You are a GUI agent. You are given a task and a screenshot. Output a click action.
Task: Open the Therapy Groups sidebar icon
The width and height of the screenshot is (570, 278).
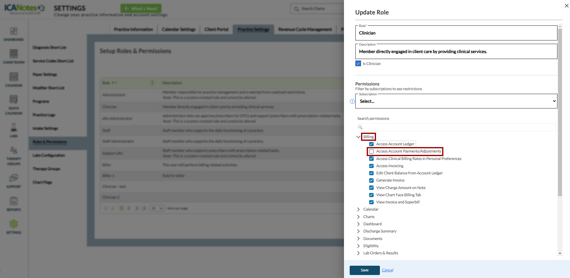click(x=13, y=151)
